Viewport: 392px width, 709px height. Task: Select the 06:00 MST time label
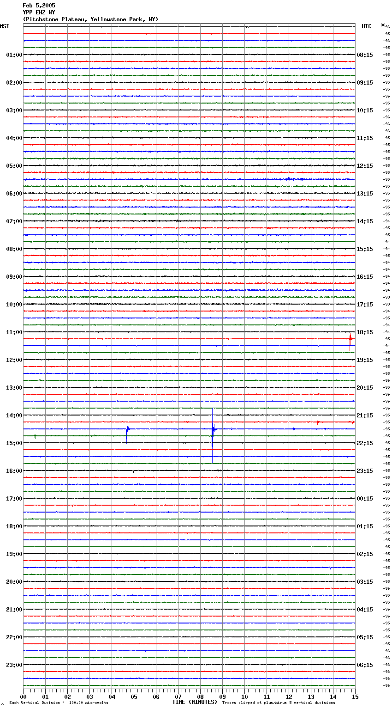(x=14, y=194)
